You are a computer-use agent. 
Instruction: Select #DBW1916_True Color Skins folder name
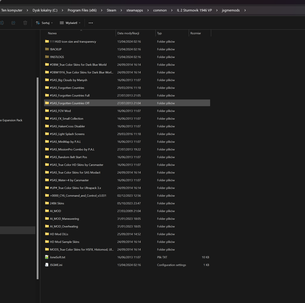(x=81, y=72)
